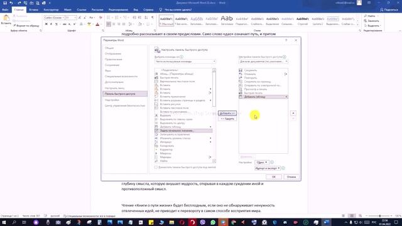
Task: Click the Save icon in the title bar
Action: [5, 3]
